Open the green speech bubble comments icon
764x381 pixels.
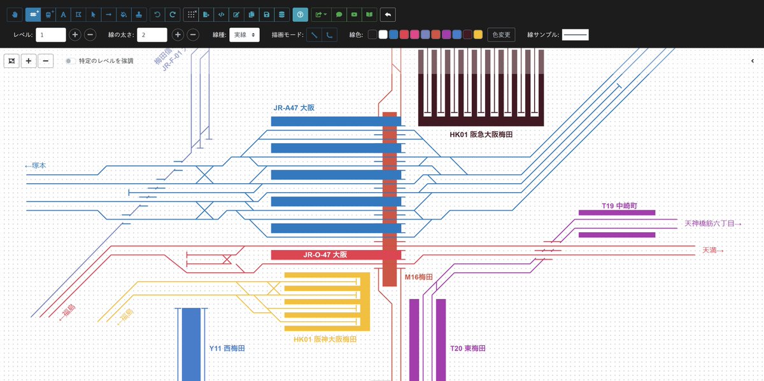pyautogui.click(x=339, y=14)
